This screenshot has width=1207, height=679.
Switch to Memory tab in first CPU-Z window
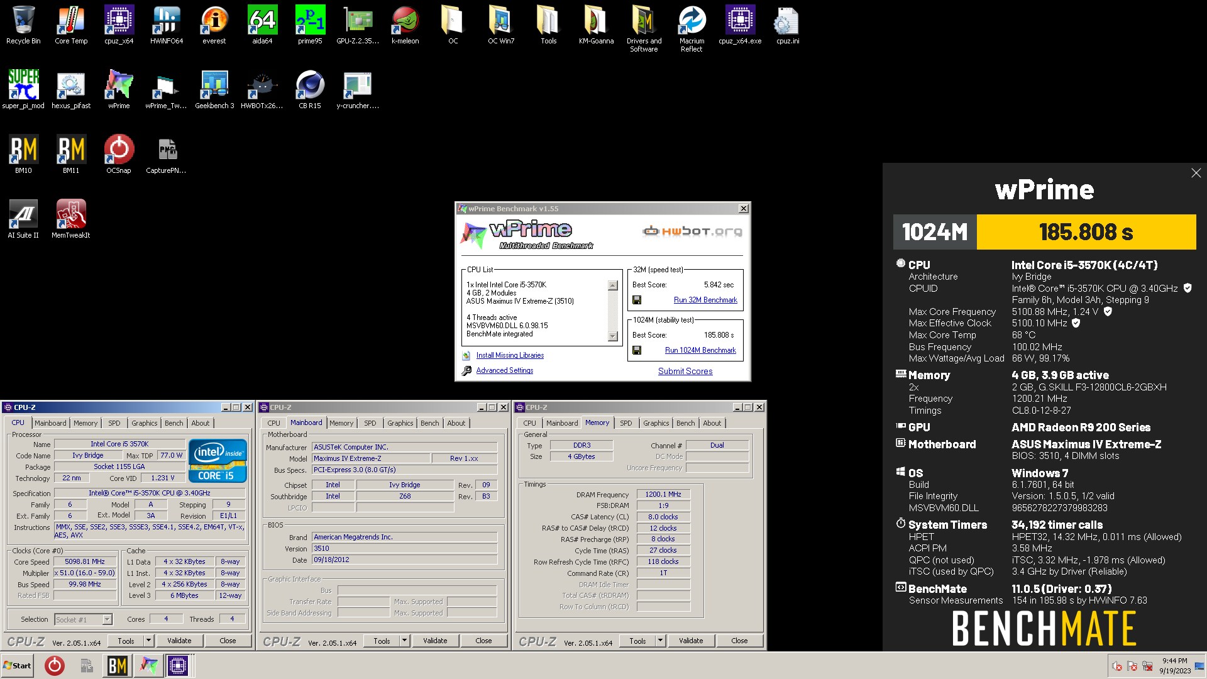coord(85,423)
